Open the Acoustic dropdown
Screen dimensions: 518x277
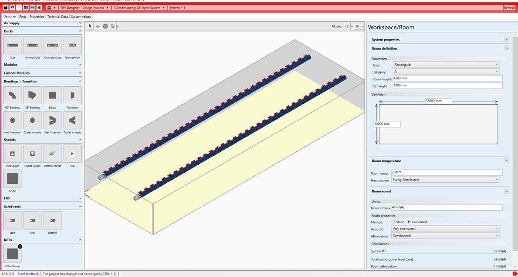(x=445, y=229)
